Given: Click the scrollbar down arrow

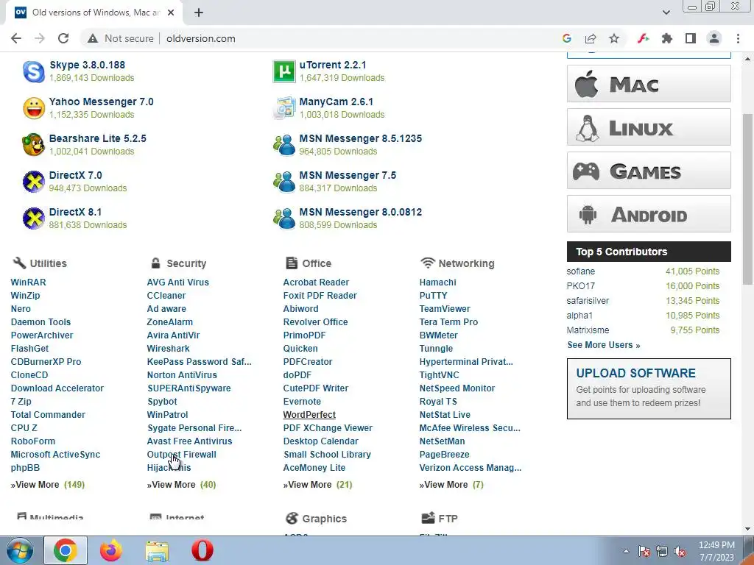Looking at the screenshot, I should point(748,530).
